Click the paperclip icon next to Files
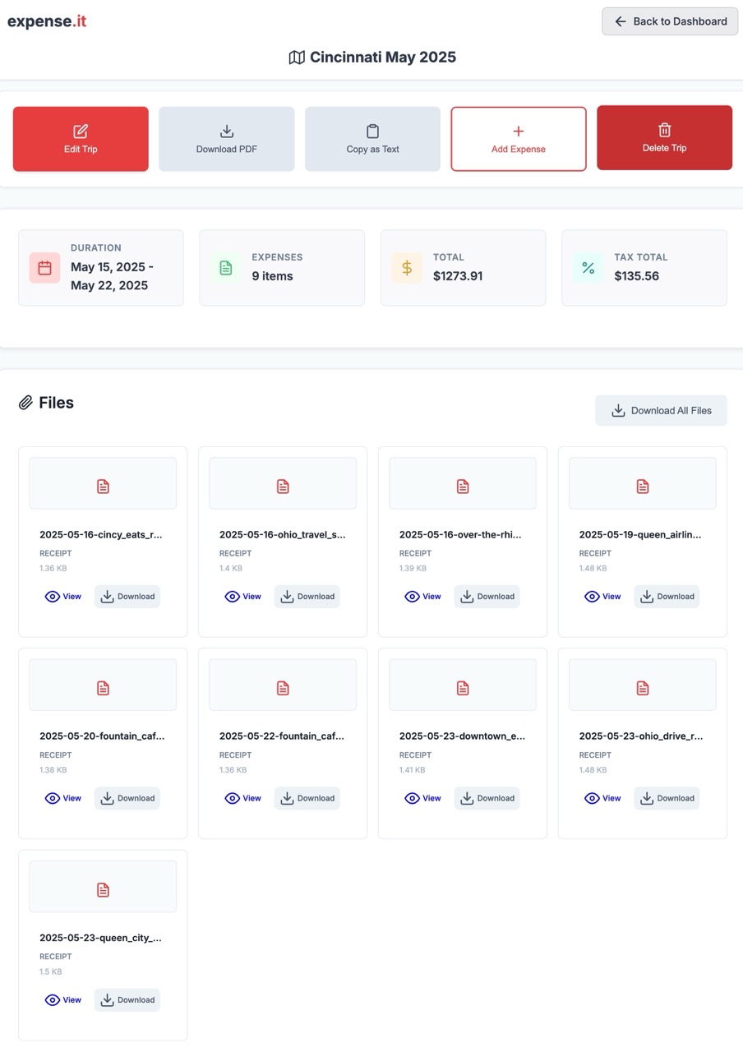The height and width of the screenshot is (1052, 743). point(26,403)
